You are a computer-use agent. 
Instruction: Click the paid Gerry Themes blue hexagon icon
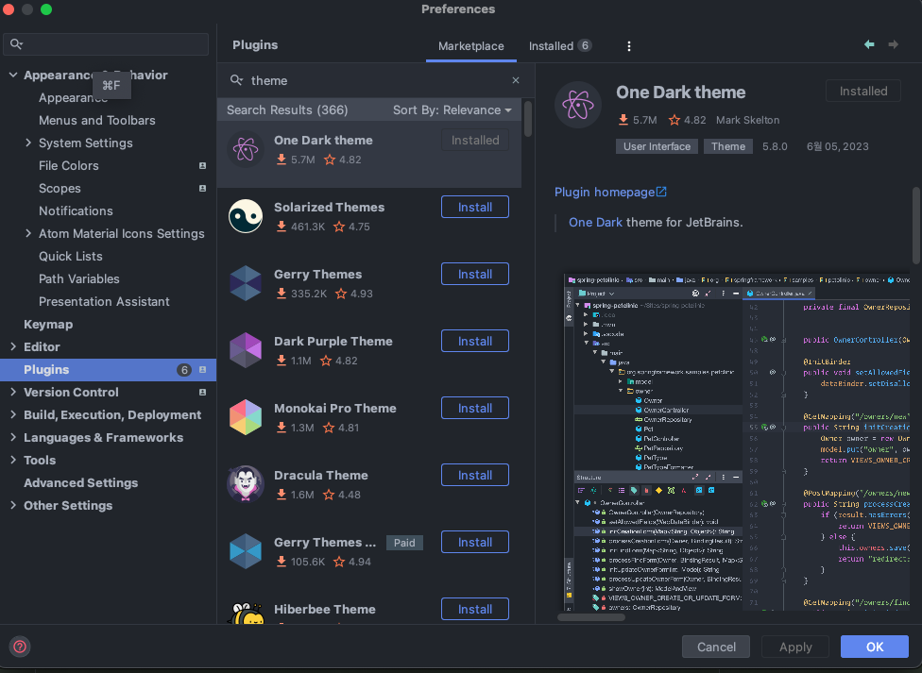[246, 551]
